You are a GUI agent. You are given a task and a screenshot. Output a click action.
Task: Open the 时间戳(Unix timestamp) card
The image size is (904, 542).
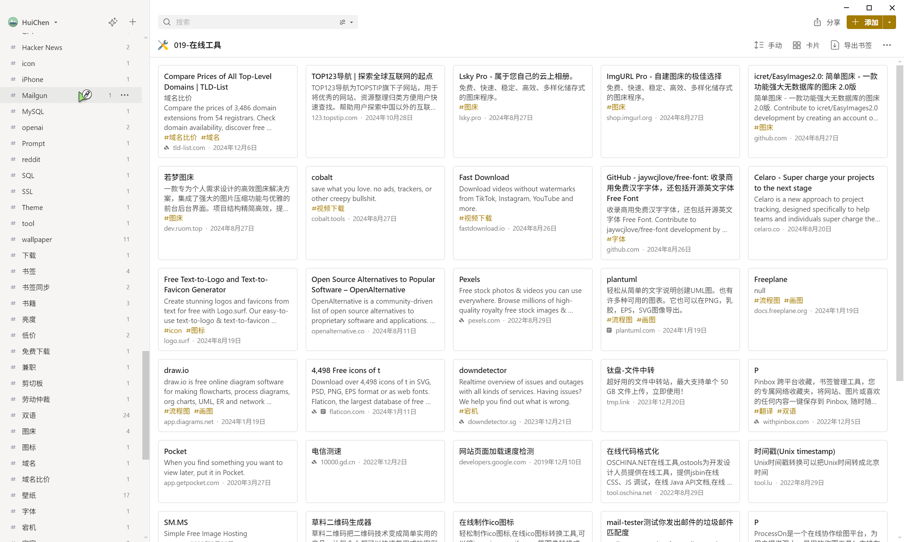(x=817, y=471)
